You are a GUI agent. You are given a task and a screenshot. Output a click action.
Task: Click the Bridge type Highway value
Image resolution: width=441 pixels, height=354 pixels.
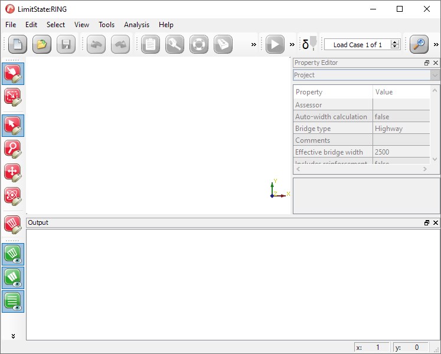coord(401,129)
